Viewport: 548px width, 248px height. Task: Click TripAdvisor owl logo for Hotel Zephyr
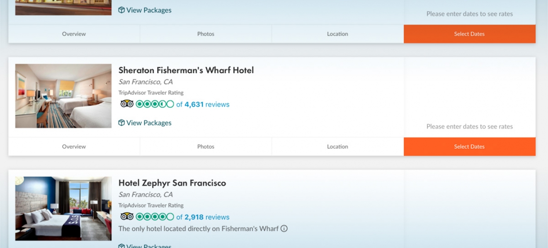(127, 217)
